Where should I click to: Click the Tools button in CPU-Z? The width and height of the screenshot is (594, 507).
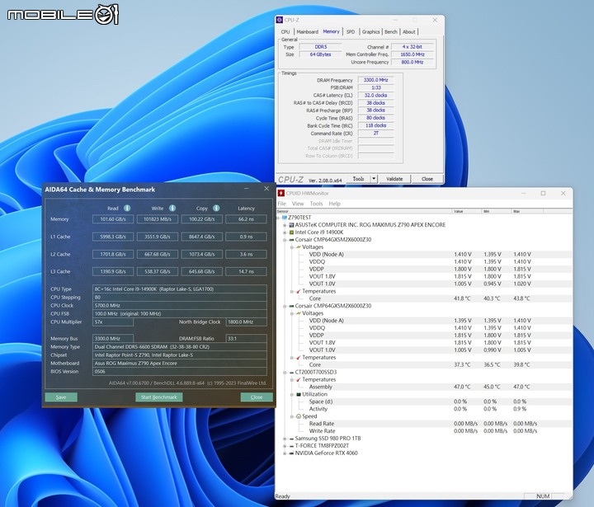(359, 179)
